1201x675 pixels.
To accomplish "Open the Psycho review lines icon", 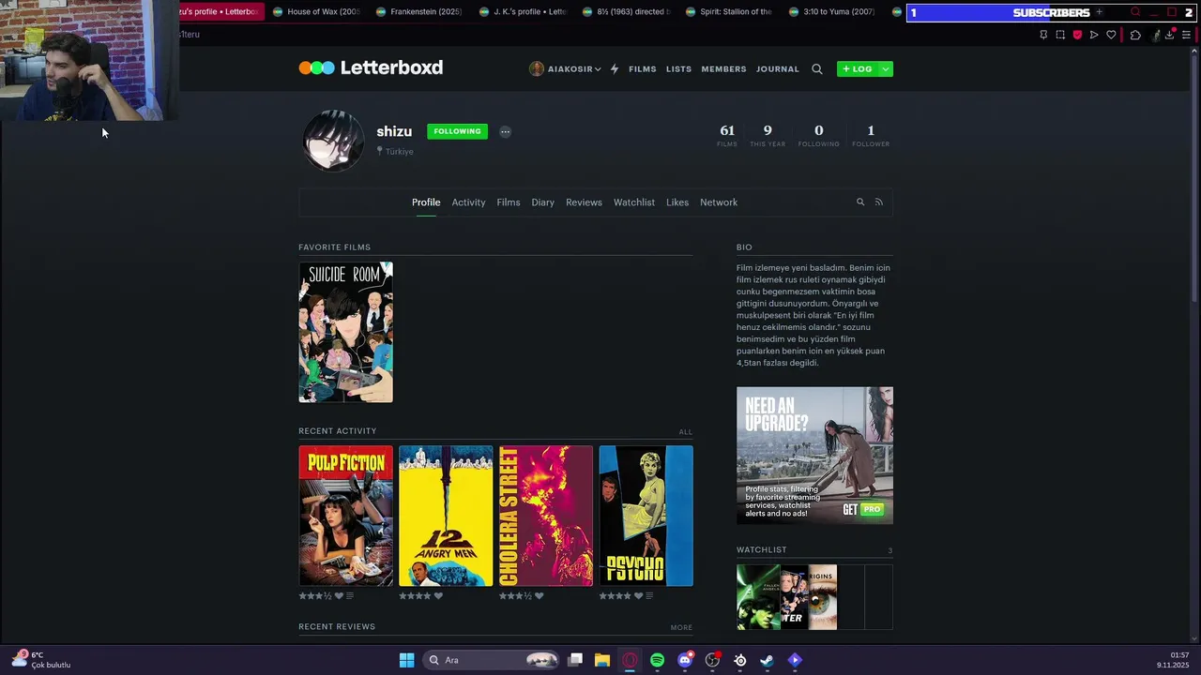I will (650, 596).
